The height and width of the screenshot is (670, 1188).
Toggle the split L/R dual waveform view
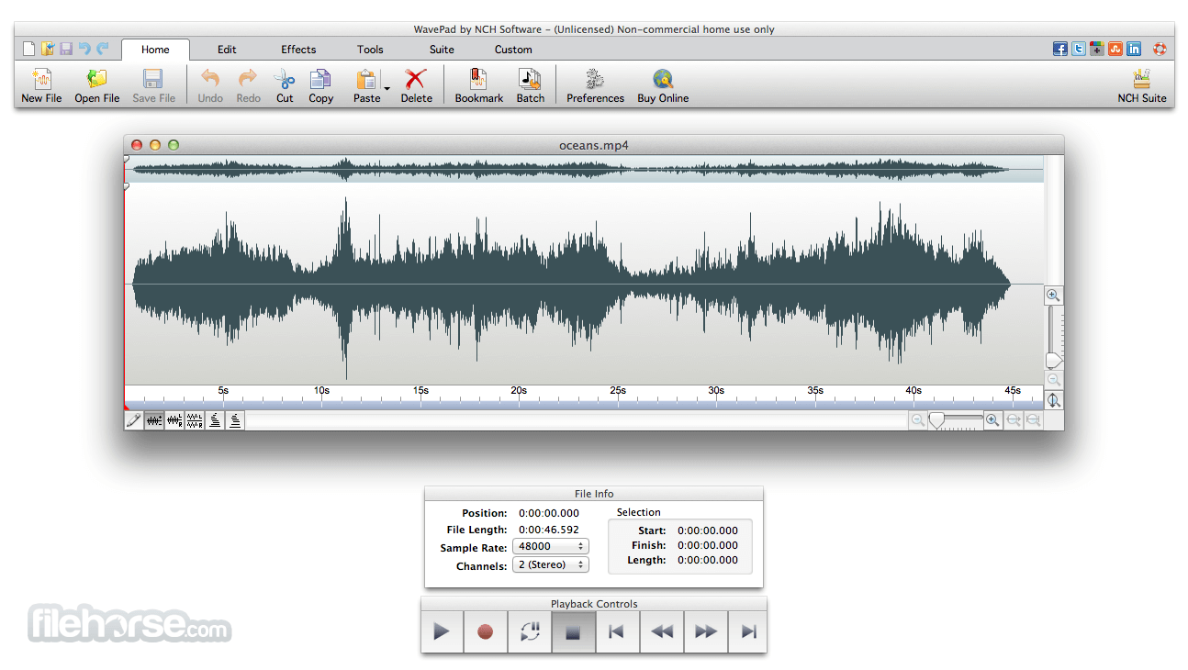point(195,420)
